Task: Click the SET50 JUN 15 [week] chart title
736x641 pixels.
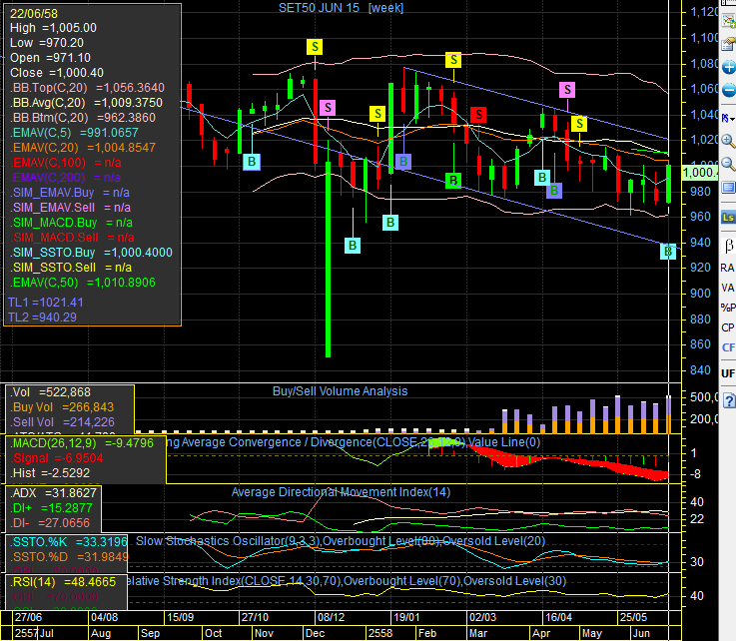Action: [x=341, y=8]
